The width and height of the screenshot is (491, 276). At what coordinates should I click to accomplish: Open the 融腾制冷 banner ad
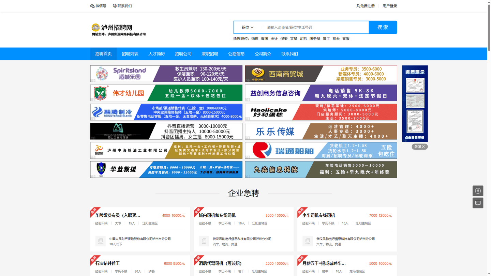click(166, 112)
